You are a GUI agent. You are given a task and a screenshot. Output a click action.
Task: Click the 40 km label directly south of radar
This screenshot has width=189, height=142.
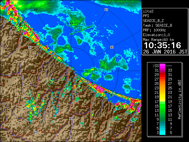point(71,118)
